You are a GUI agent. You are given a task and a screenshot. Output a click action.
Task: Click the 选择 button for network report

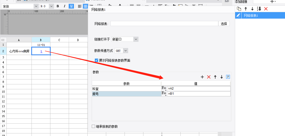pos(224,23)
